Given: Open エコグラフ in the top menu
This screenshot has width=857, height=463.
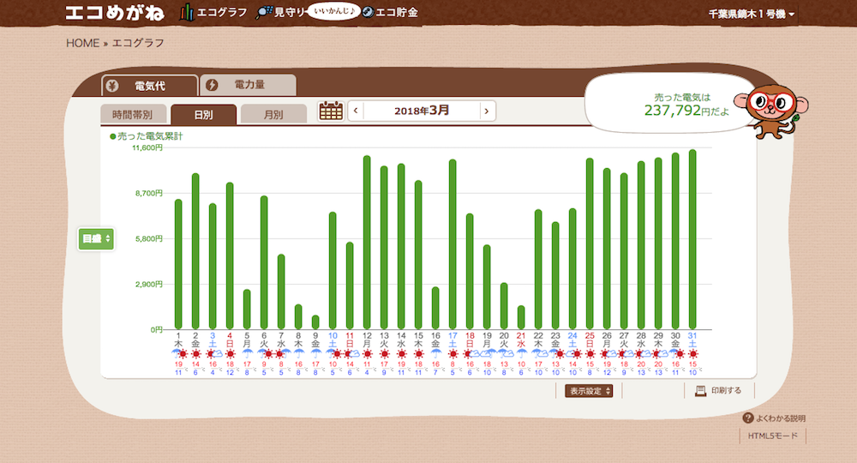Looking at the screenshot, I should click(x=221, y=12).
